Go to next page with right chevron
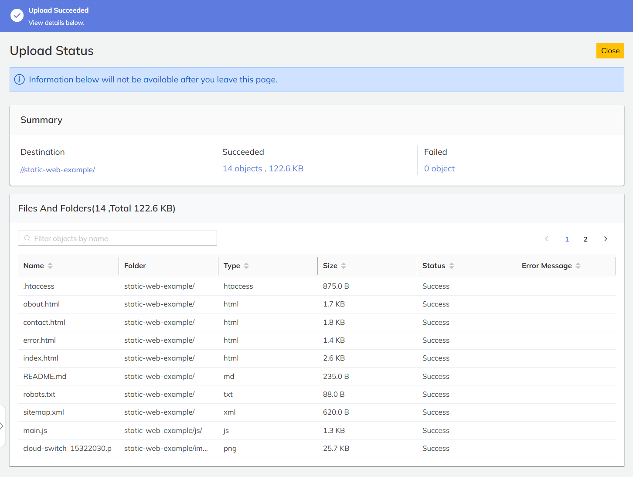The height and width of the screenshot is (477, 633). coord(606,238)
